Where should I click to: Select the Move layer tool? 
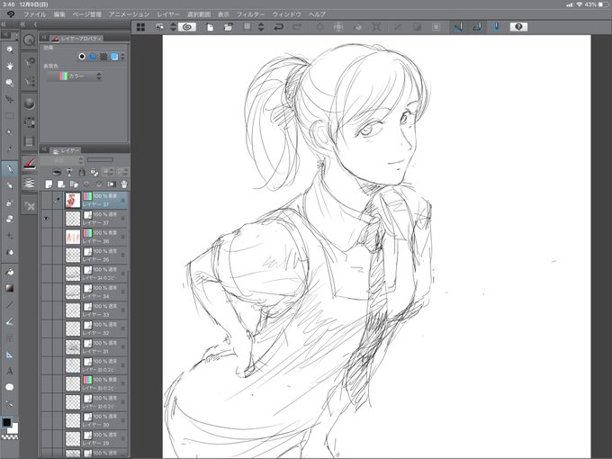(10, 100)
